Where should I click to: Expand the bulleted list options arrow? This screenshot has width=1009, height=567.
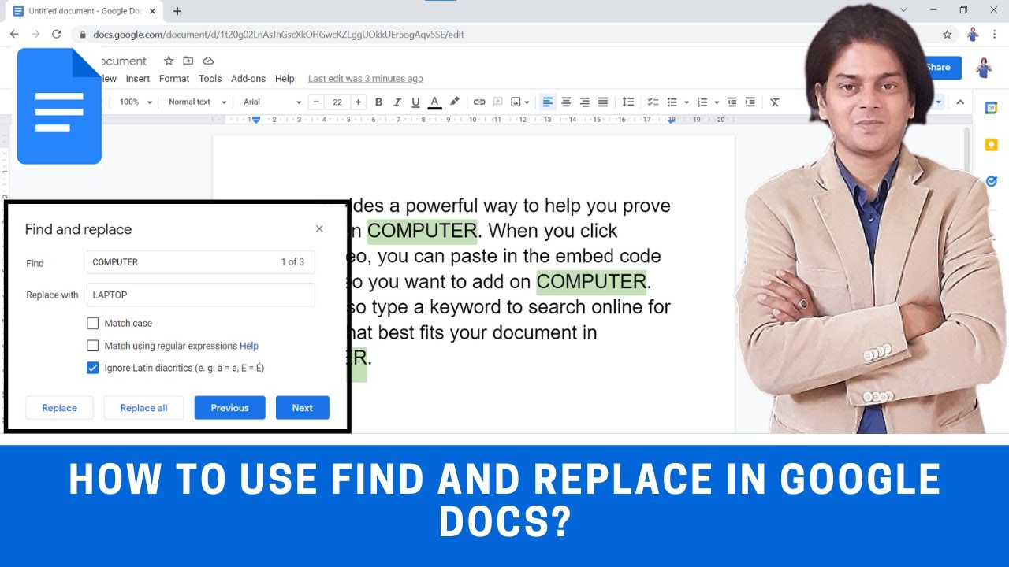687,102
